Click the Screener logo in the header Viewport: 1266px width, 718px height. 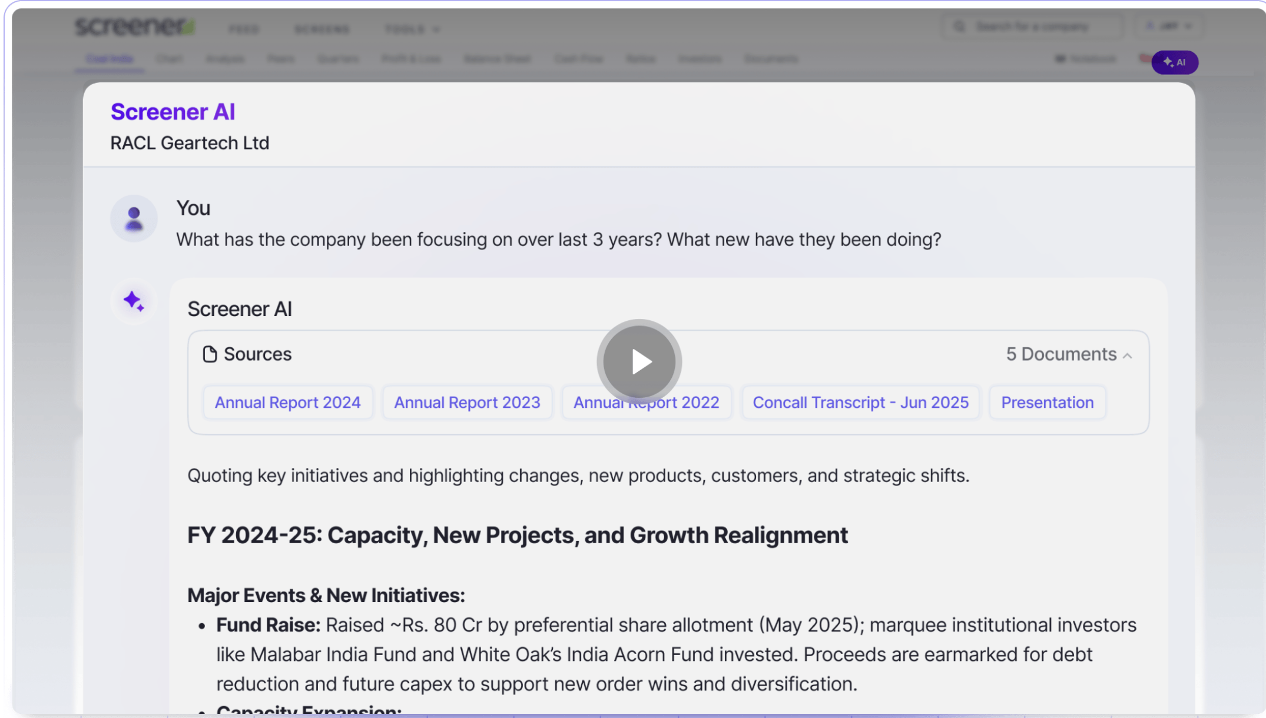pos(134,26)
